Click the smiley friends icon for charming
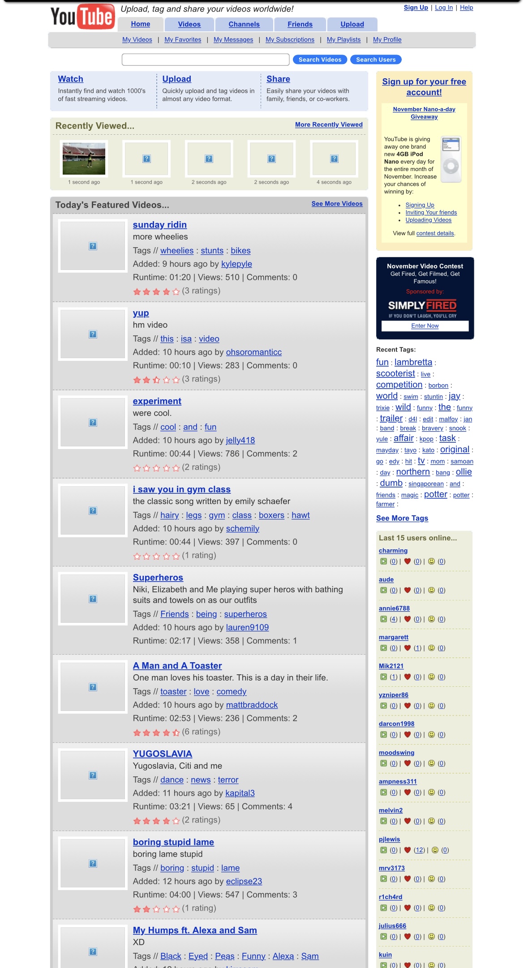The width and height of the screenshot is (524, 968). [432, 561]
